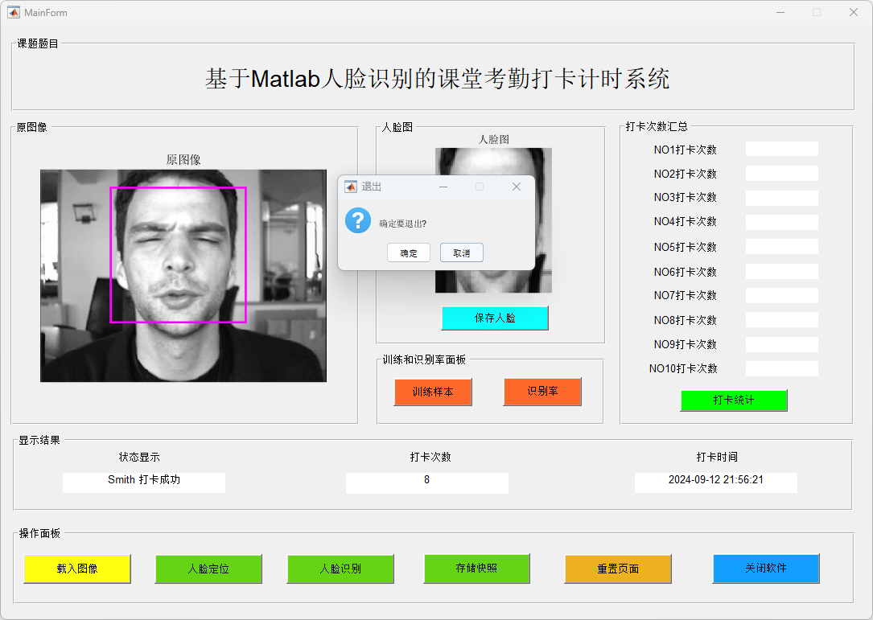Screen dimensions: 873x620
Task: Click the original face photo with magenta box
Action: pos(183,276)
